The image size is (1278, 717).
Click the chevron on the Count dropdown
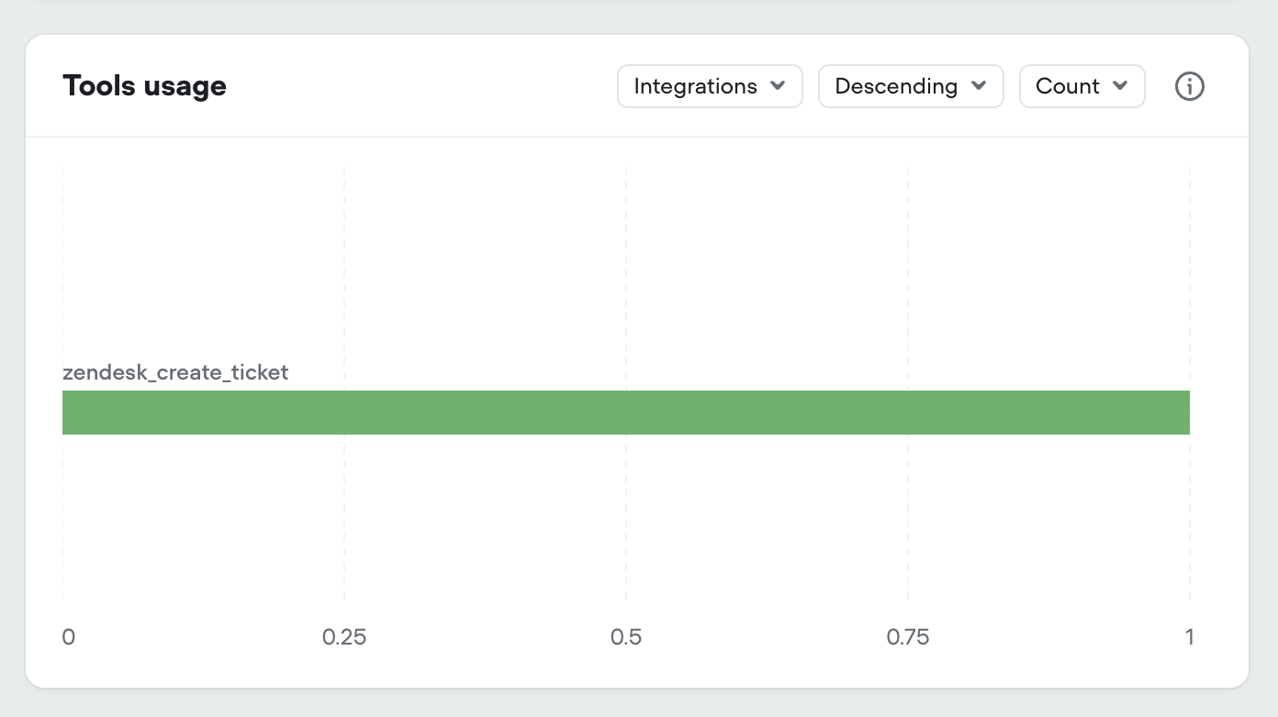click(1120, 85)
